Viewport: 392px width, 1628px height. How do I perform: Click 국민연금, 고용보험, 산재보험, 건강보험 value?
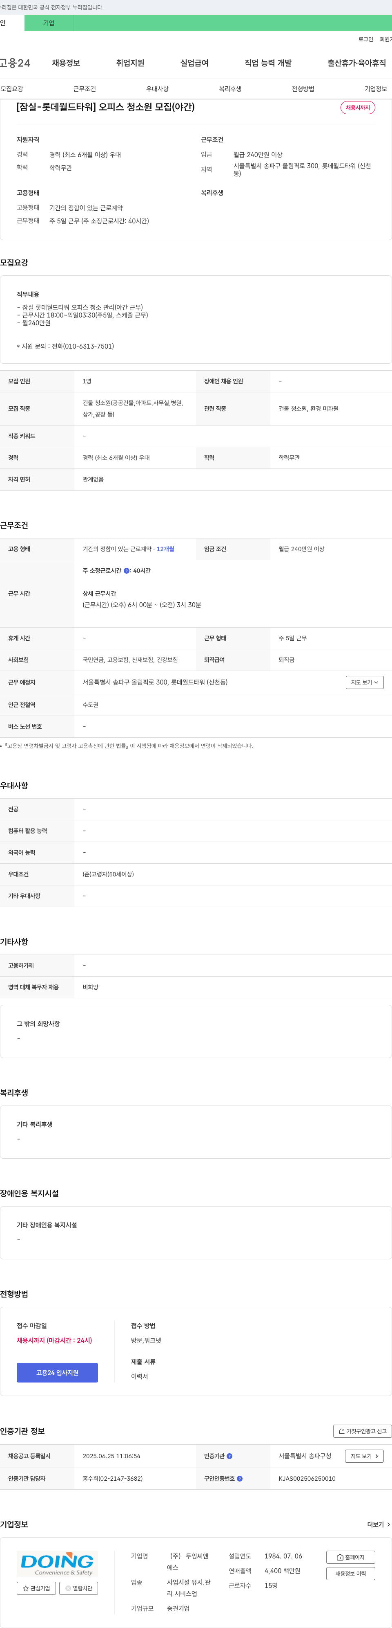point(130,660)
